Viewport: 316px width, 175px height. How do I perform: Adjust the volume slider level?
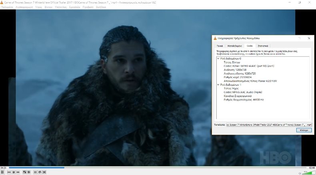click(x=308, y=173)
